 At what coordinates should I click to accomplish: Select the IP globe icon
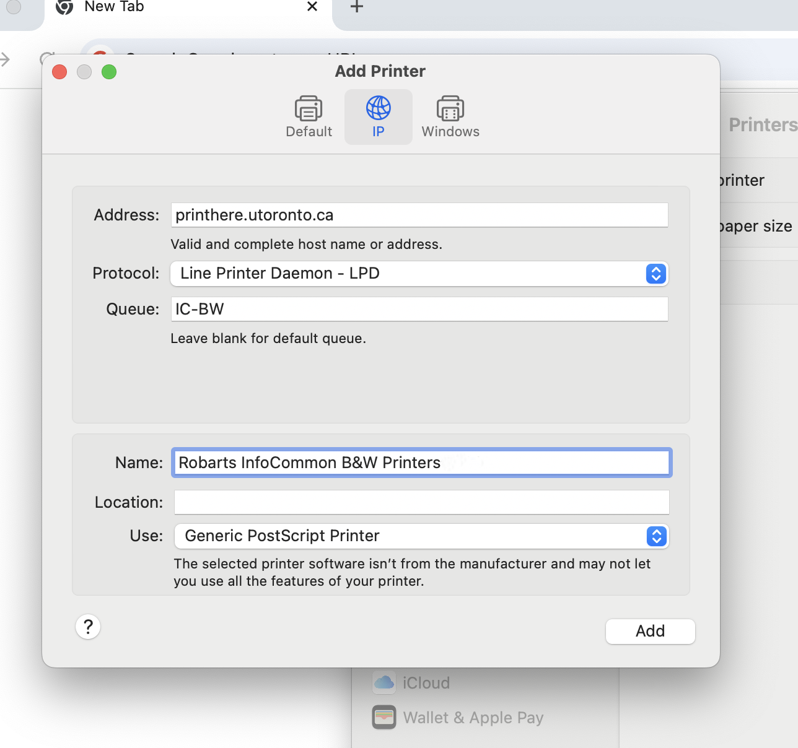(x=378, y=109)
